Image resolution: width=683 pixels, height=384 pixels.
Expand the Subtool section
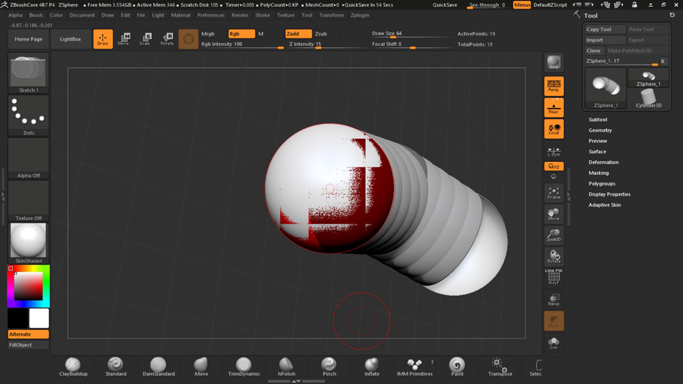(598, 120)
